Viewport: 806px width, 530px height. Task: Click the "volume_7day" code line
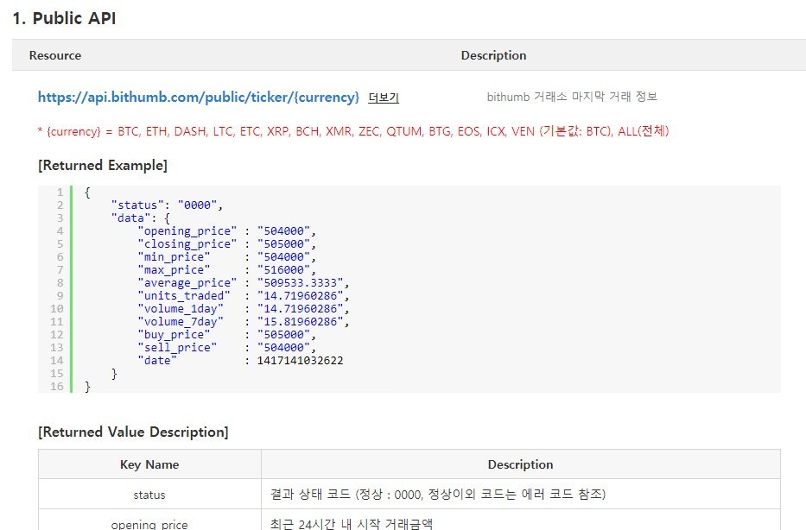(244, 321)
